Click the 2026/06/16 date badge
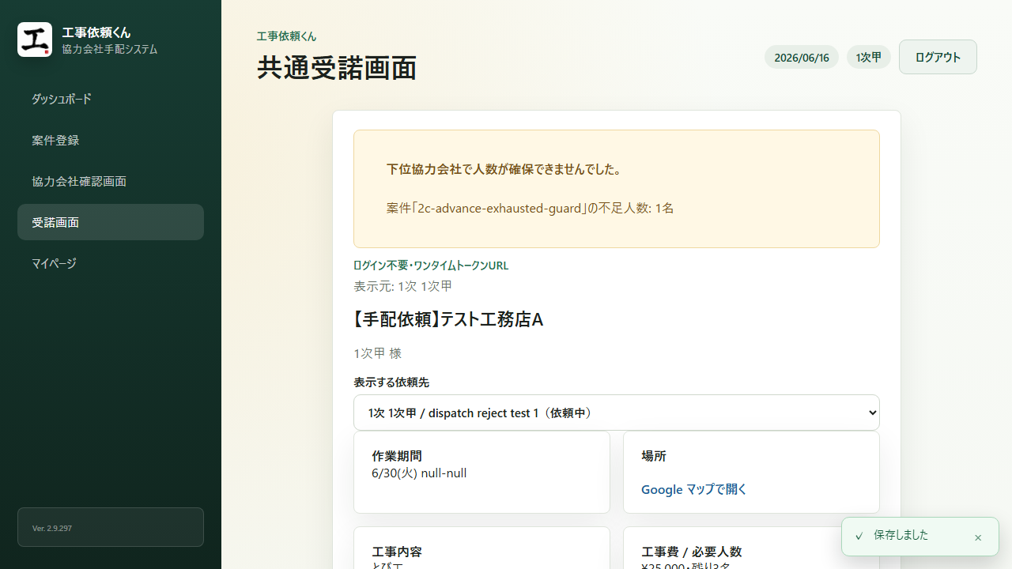 coord(802,58)
